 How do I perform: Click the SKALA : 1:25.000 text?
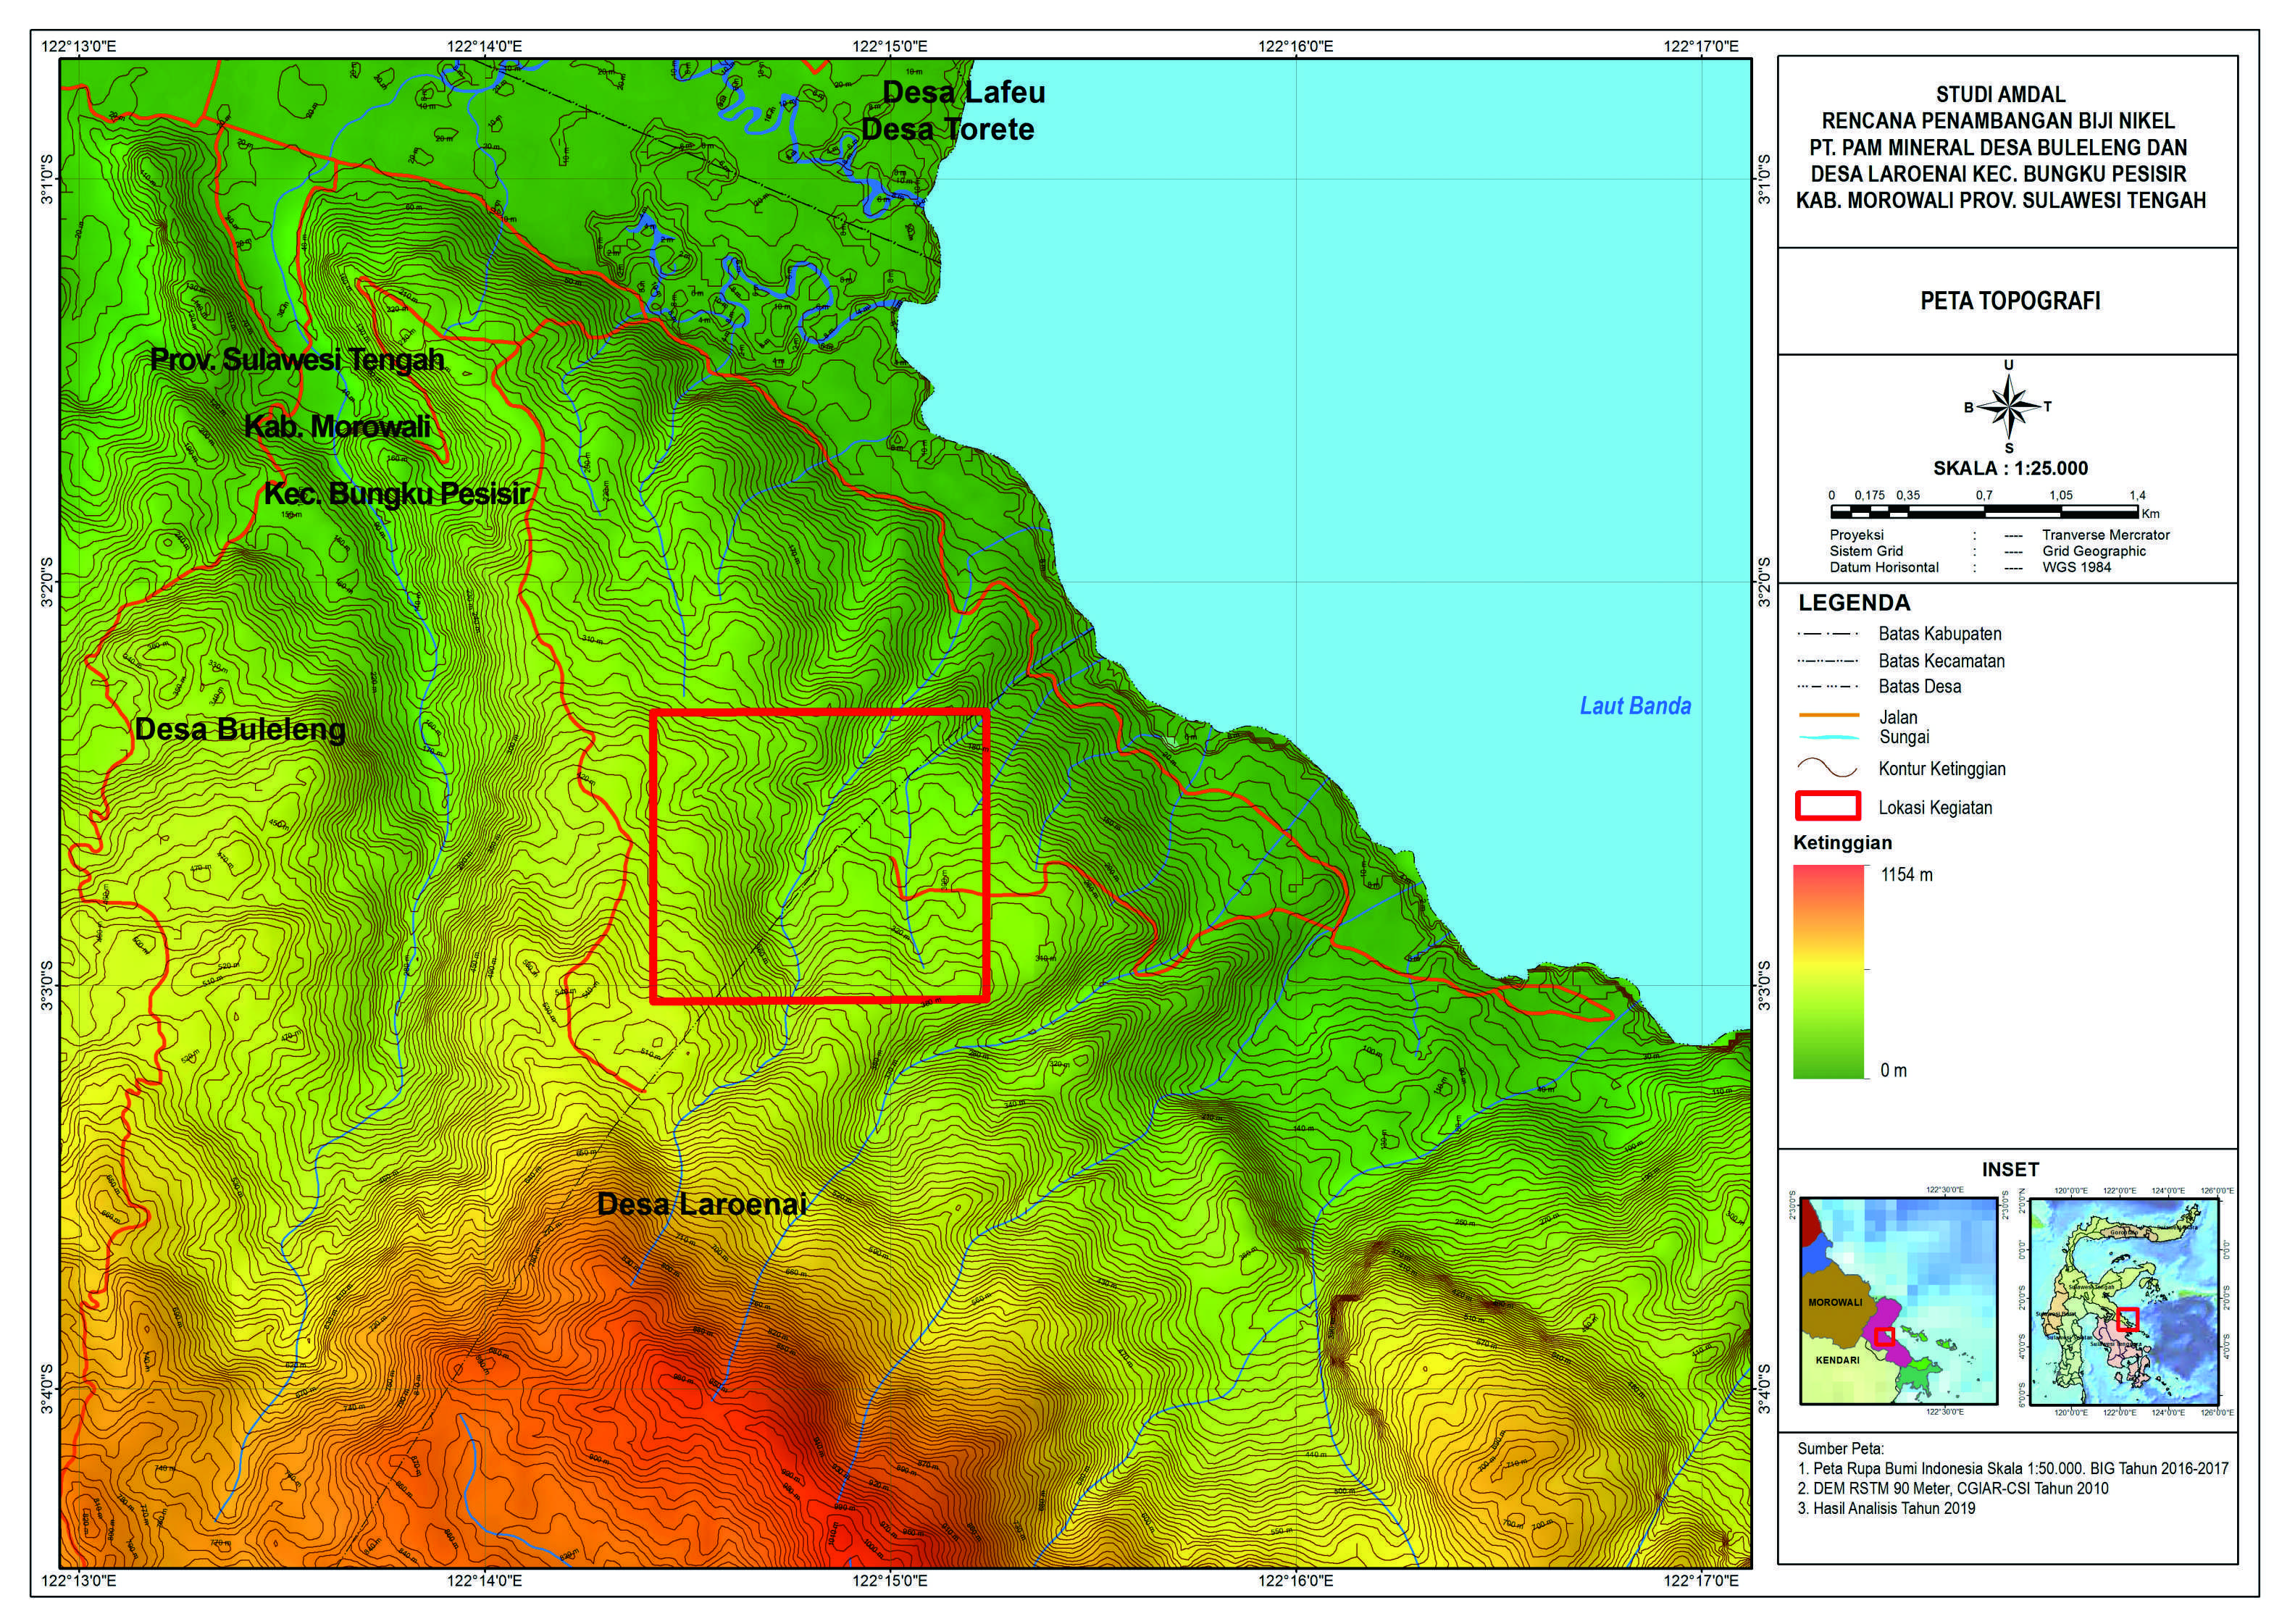click(x=2010, y=468)
